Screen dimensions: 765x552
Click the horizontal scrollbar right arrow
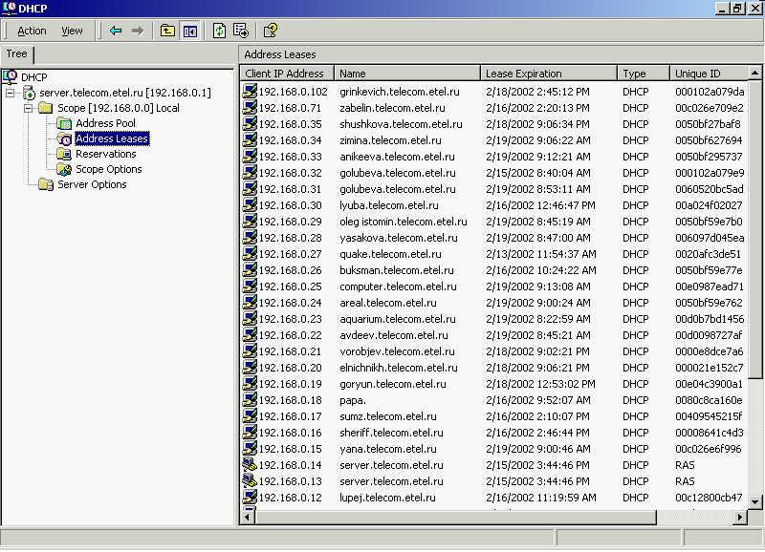point(739,517)
